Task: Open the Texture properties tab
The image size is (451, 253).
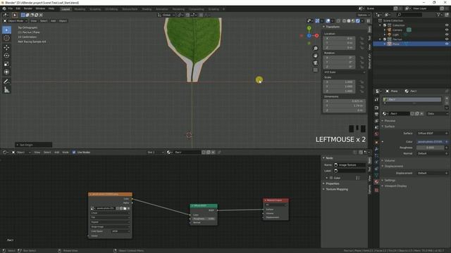Action: 376,190
